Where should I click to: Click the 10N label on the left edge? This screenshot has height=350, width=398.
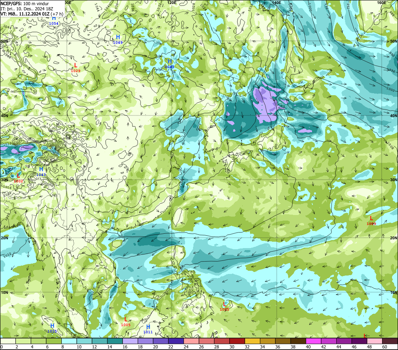pyautogui.click(x=4, y=292)
